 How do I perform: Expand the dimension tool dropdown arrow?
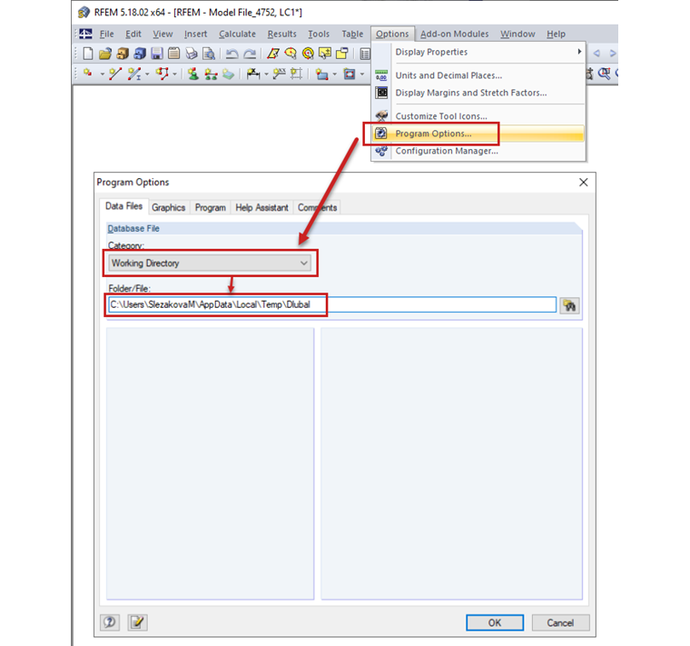click(x=266, y=74)
